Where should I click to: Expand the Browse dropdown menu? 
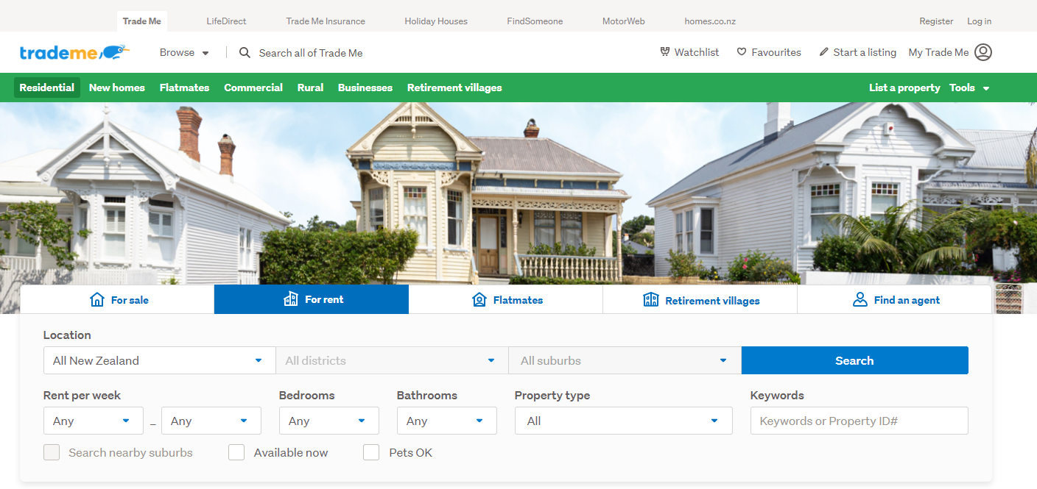pos(184,52)
